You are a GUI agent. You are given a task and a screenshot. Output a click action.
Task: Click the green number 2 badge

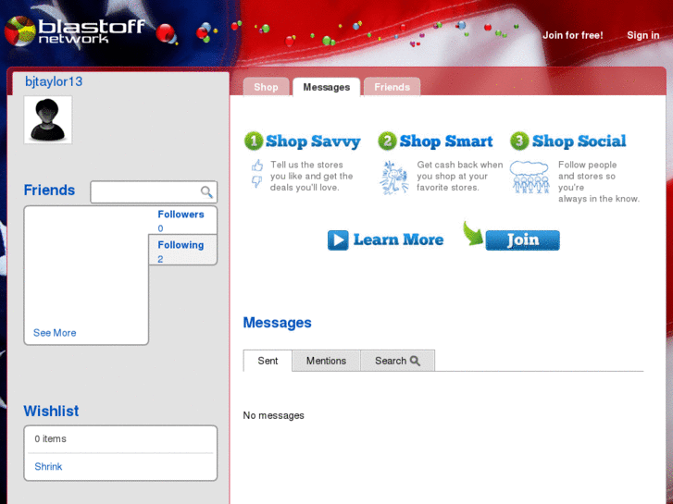pos(387,141)
